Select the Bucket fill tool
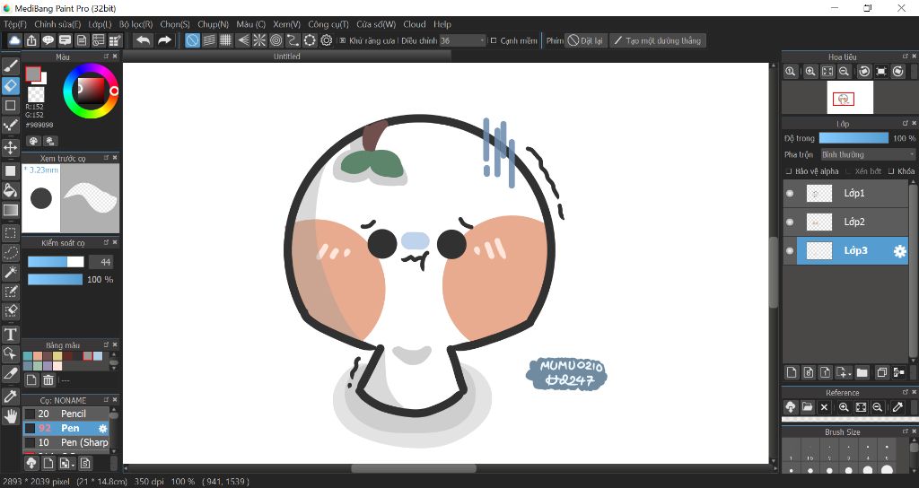This screenshot has width=919, height=488. coord(11,190)
